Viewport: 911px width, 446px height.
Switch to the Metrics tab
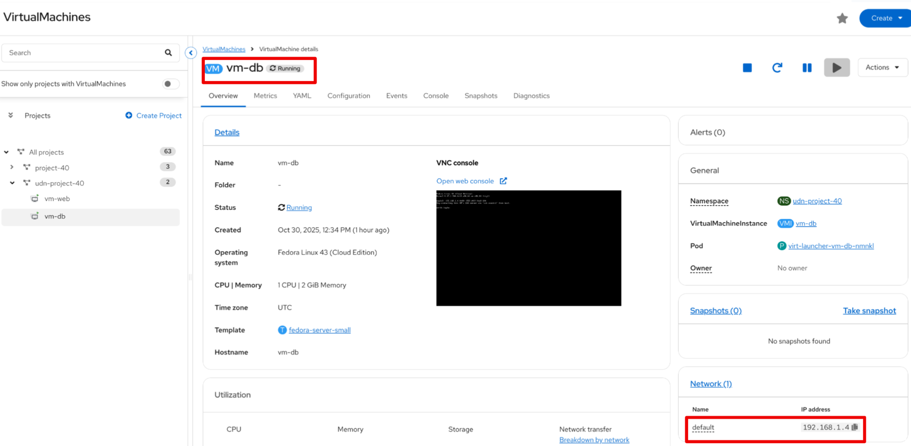[x=265, y=96]
